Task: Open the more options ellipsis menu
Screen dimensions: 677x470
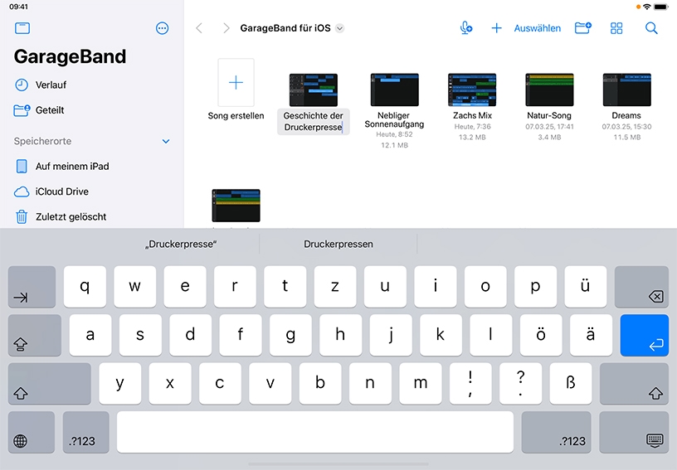Action: coord(162,28)
